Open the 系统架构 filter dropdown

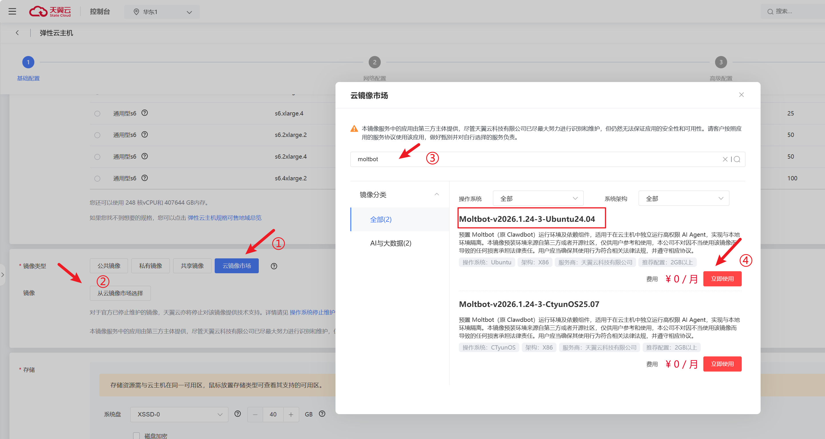click(683, 199)
